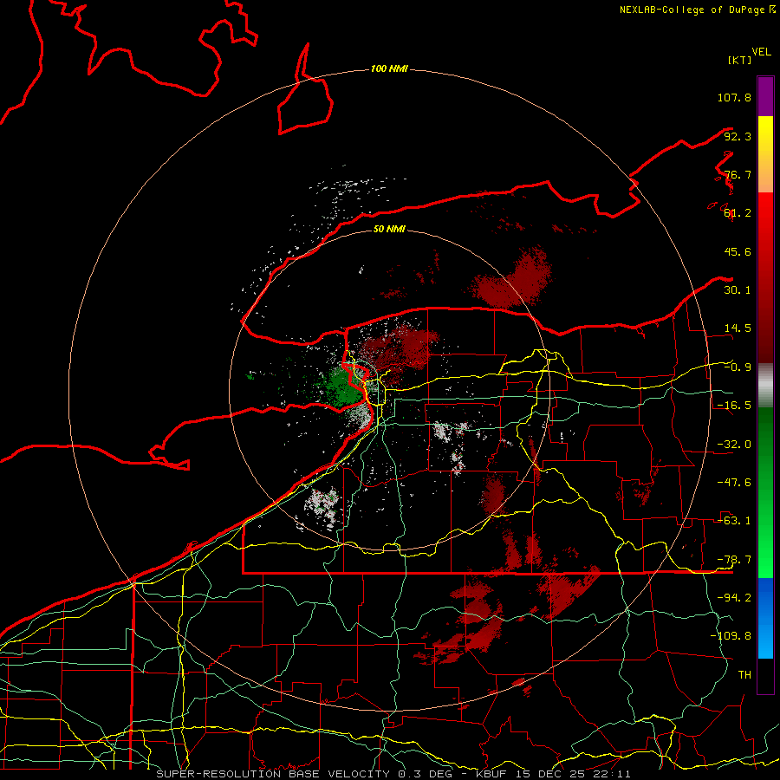Click the 30.1 velocity scale value
Image resolution: width=780 pixels, height=780 pixels.
738,290
